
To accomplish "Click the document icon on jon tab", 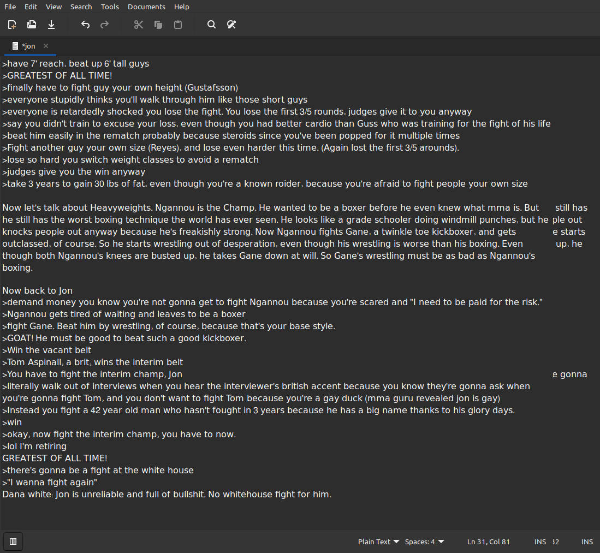I will coord(15,46).
